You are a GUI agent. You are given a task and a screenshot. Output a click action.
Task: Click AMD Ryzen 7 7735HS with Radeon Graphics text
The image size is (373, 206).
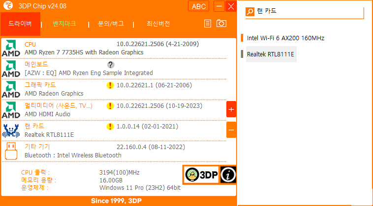[x=84, y=52]
